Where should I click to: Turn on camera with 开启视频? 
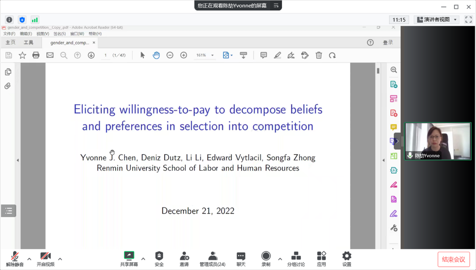[46, 259]
